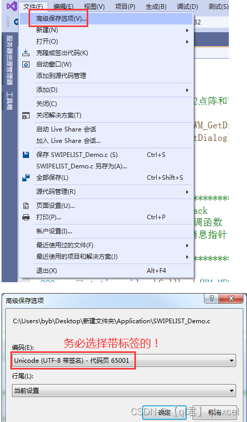
Task: Choose 关闭解决方案(T)
Action: [106, 116]
